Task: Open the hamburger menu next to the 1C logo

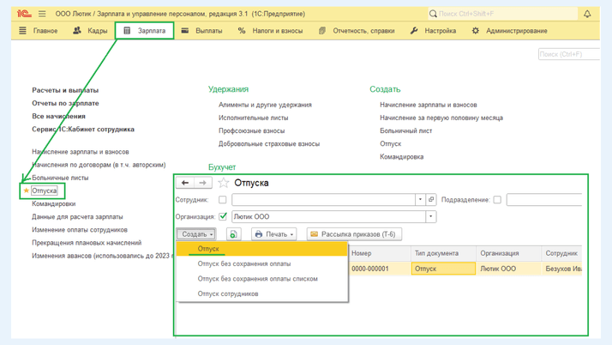Action: pyautogui.click(x=41, y=14)
